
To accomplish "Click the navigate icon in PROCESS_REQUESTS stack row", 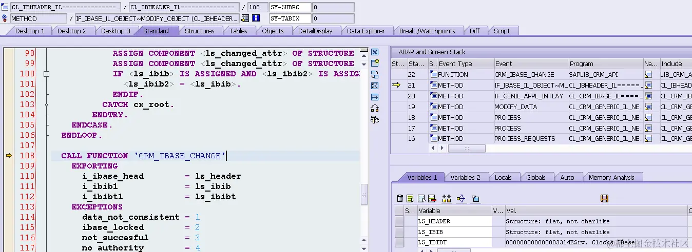I will click(648, 139).
